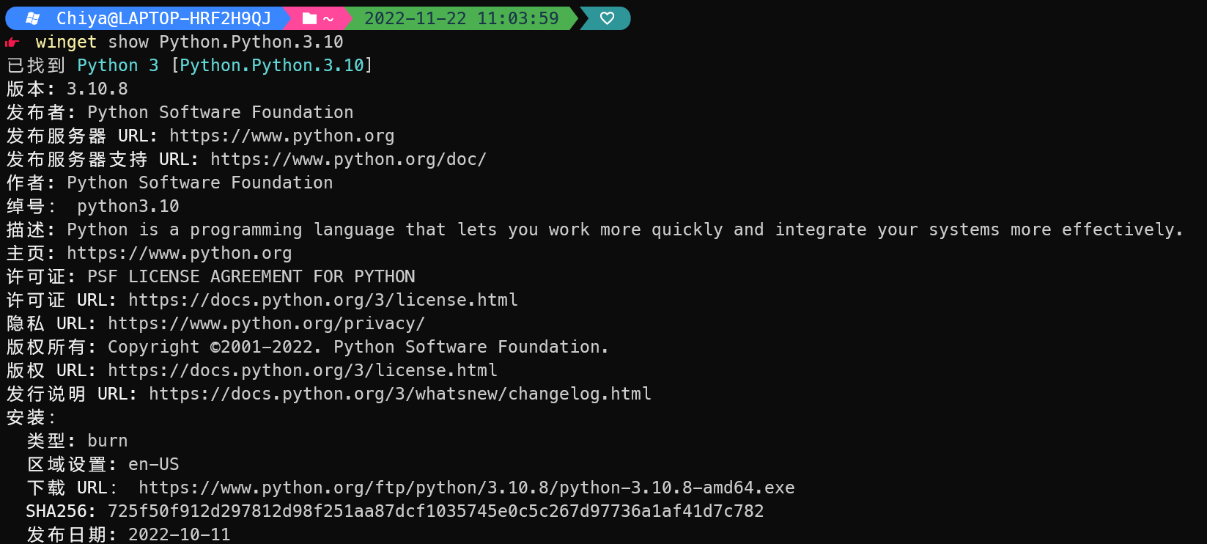Click the release date 2022-10-11
Screen dimensions: 1207x544
pyautogui.click(x=180, y=535)
